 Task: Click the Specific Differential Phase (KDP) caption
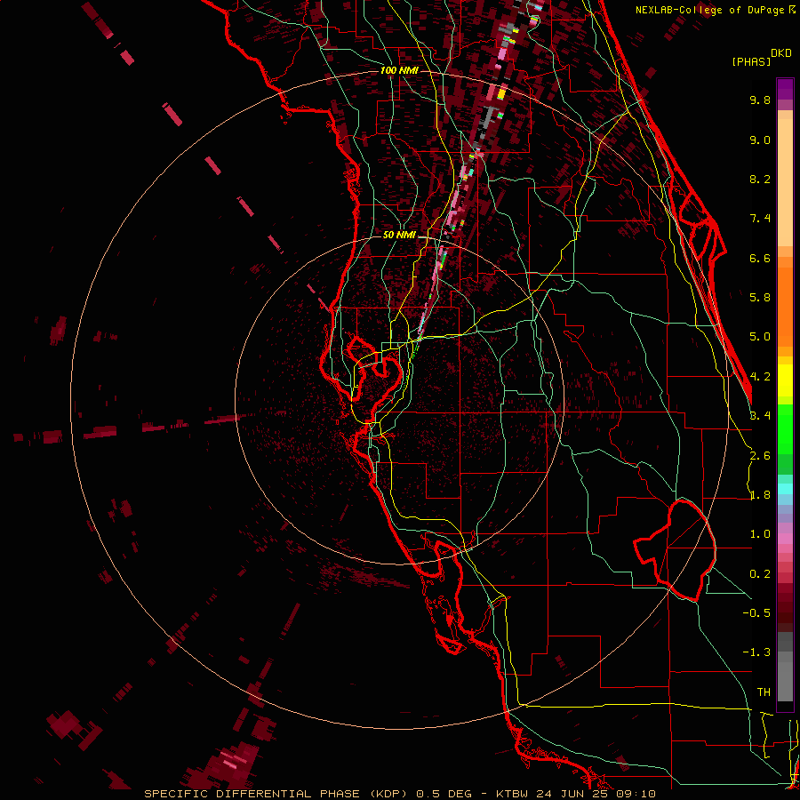click(276, 794)
